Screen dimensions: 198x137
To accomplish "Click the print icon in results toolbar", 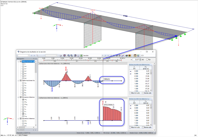I will pos(61,55).
